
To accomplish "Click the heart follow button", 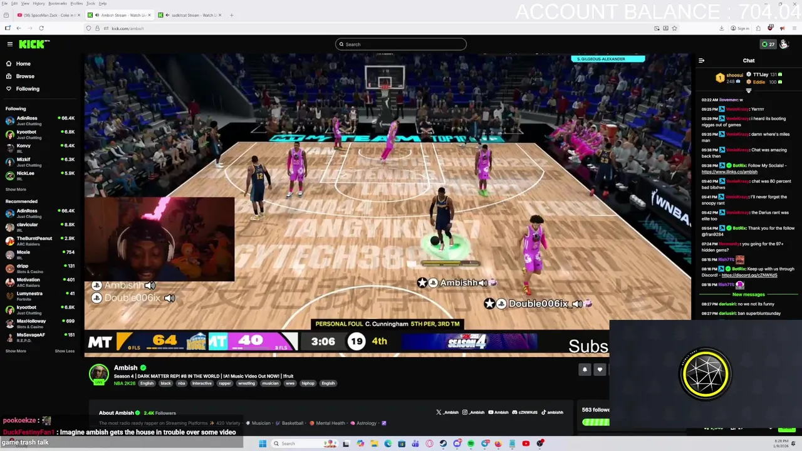I will (600, 370).
